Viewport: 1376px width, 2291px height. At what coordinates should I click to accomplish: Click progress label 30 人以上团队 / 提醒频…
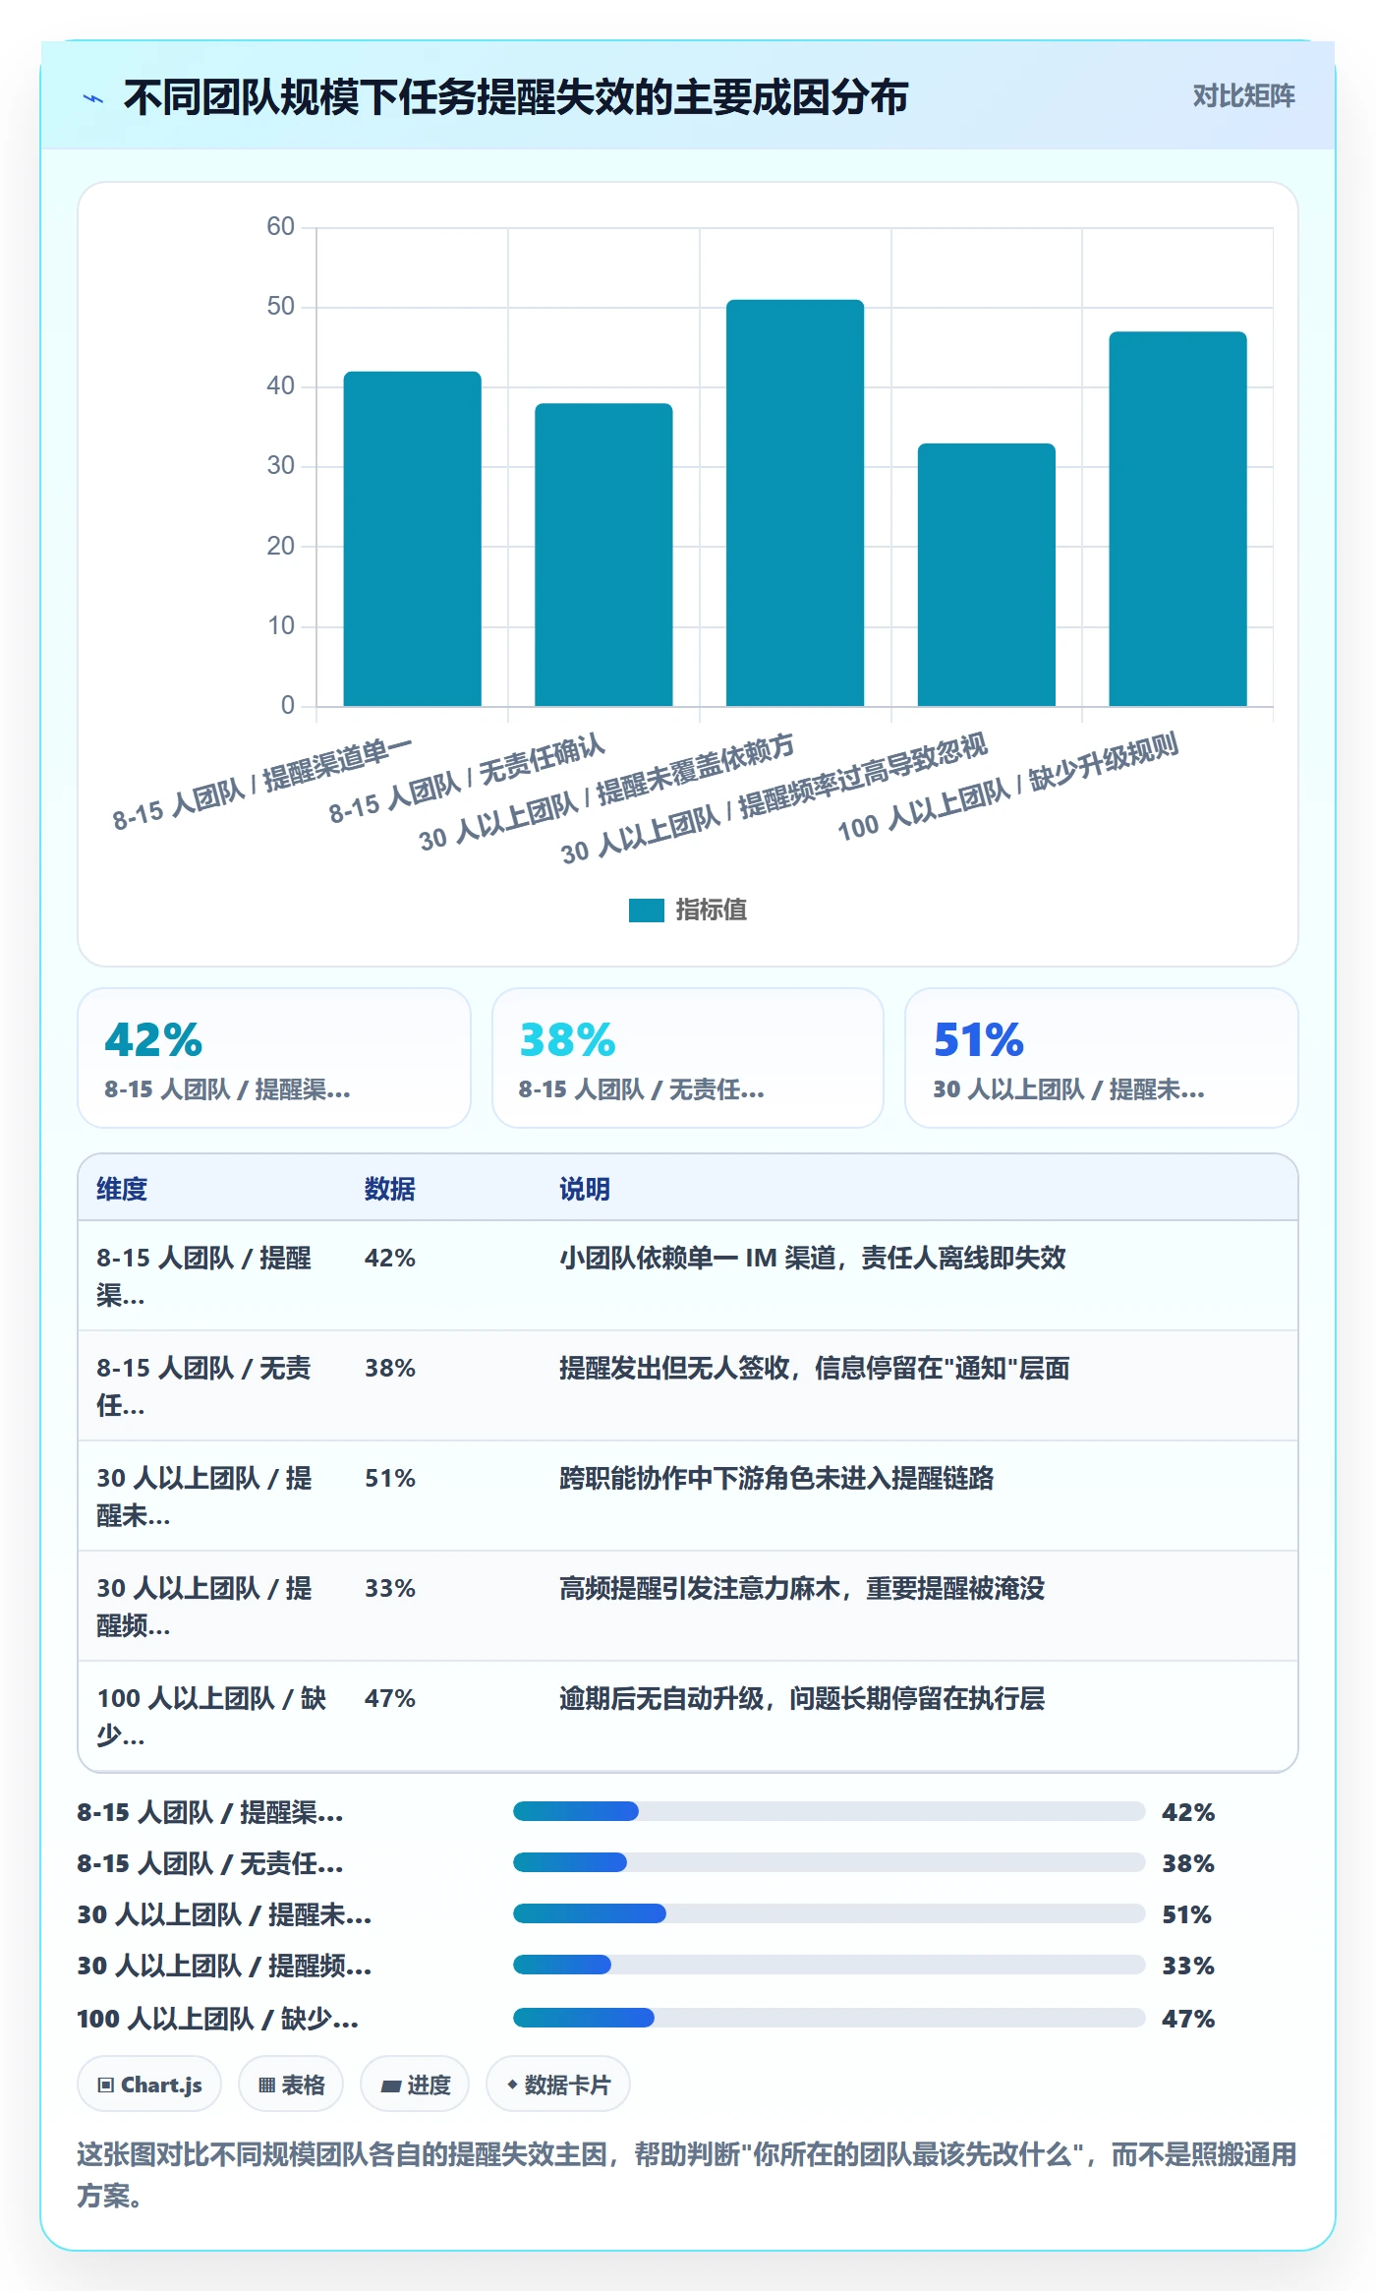224,1966
